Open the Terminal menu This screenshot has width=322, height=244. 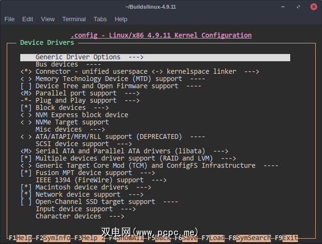pyautogui.click(x=74, y=19)
